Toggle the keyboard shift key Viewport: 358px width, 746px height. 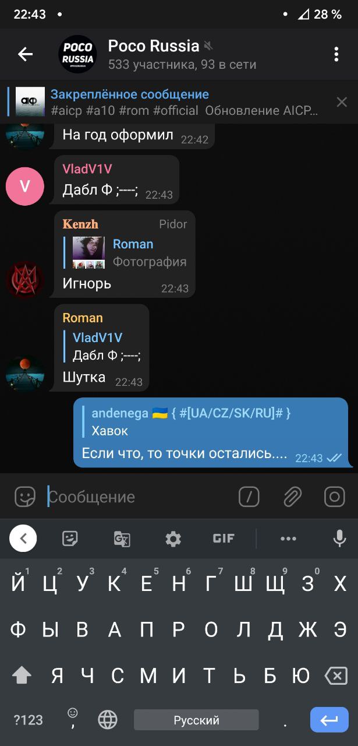point(22,675)
